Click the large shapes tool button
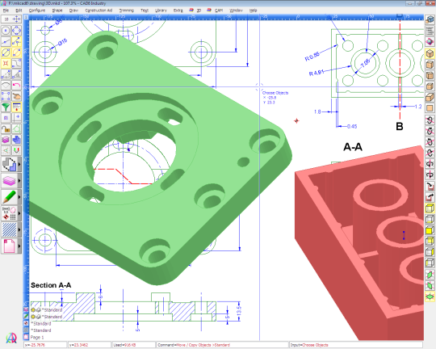Viewport: 436px width, 349px height. [x=10, y=164]
